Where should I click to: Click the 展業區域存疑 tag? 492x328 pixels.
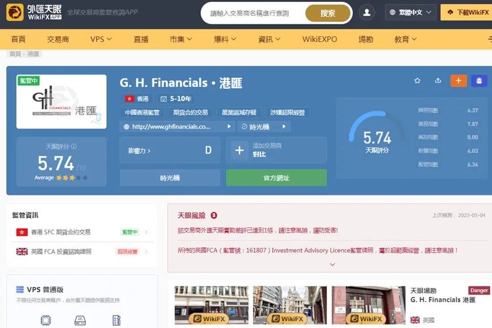coord(239,112)
